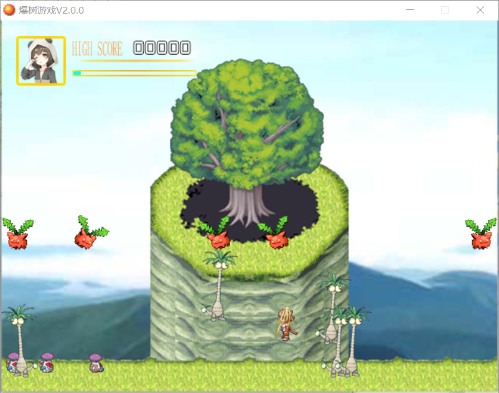Select the 000000 score counter
Screen dimensions: 499x393
point(162,48)
